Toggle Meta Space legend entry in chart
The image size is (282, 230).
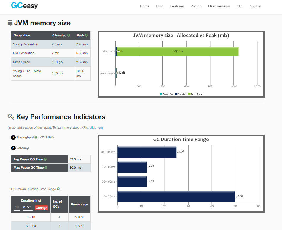[195, 94]
